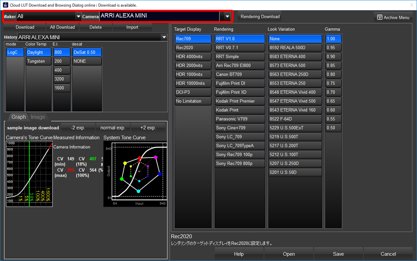Select Panasonic V709 rendering
417x261 pixels.
pyautogui.click(x=240, y=119)
